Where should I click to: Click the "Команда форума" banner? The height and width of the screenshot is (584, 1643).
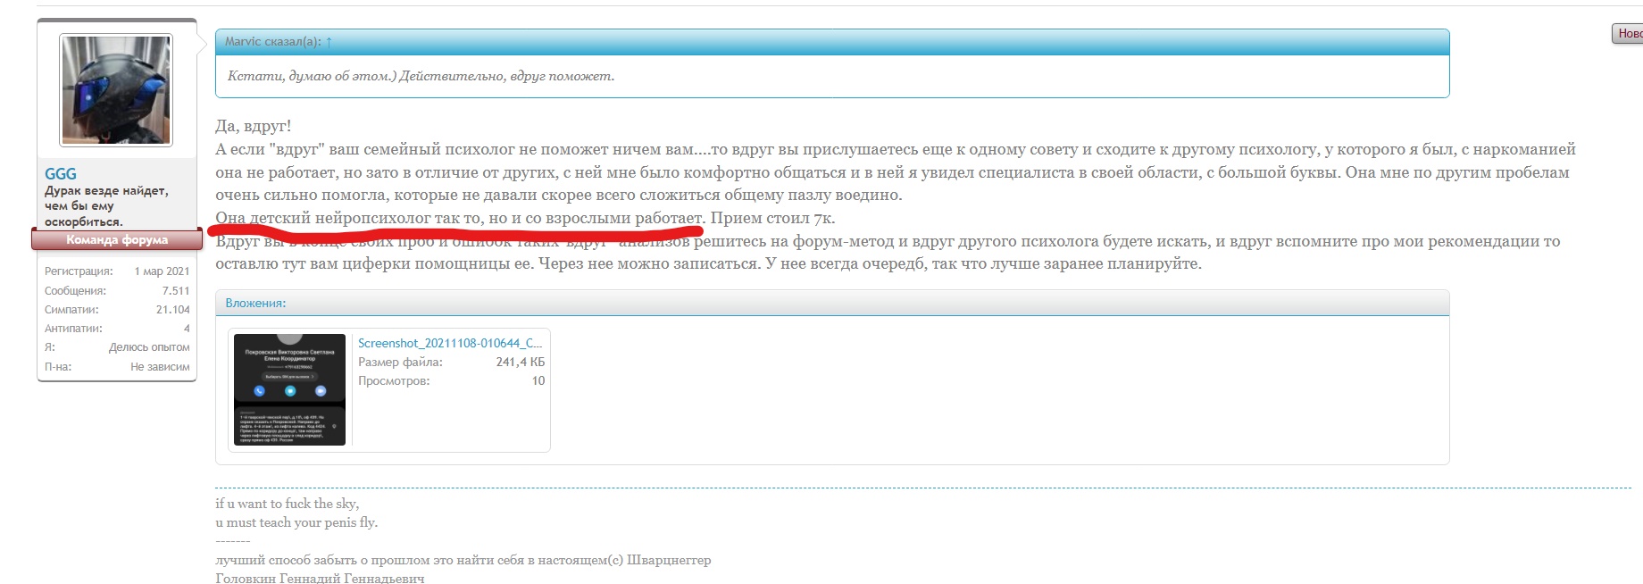[116, 239]
